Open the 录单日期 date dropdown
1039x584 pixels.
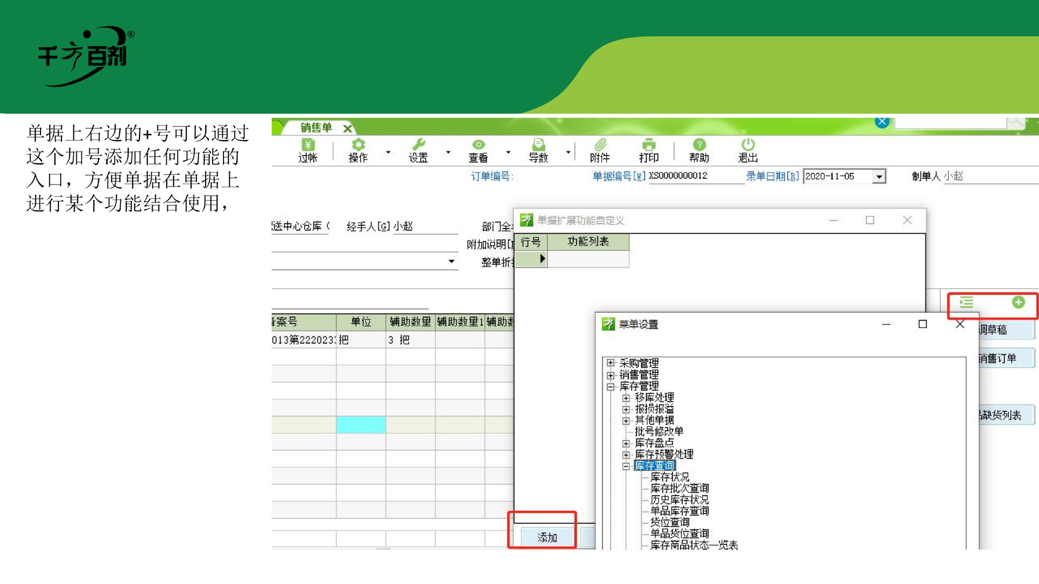coord(879,177)
